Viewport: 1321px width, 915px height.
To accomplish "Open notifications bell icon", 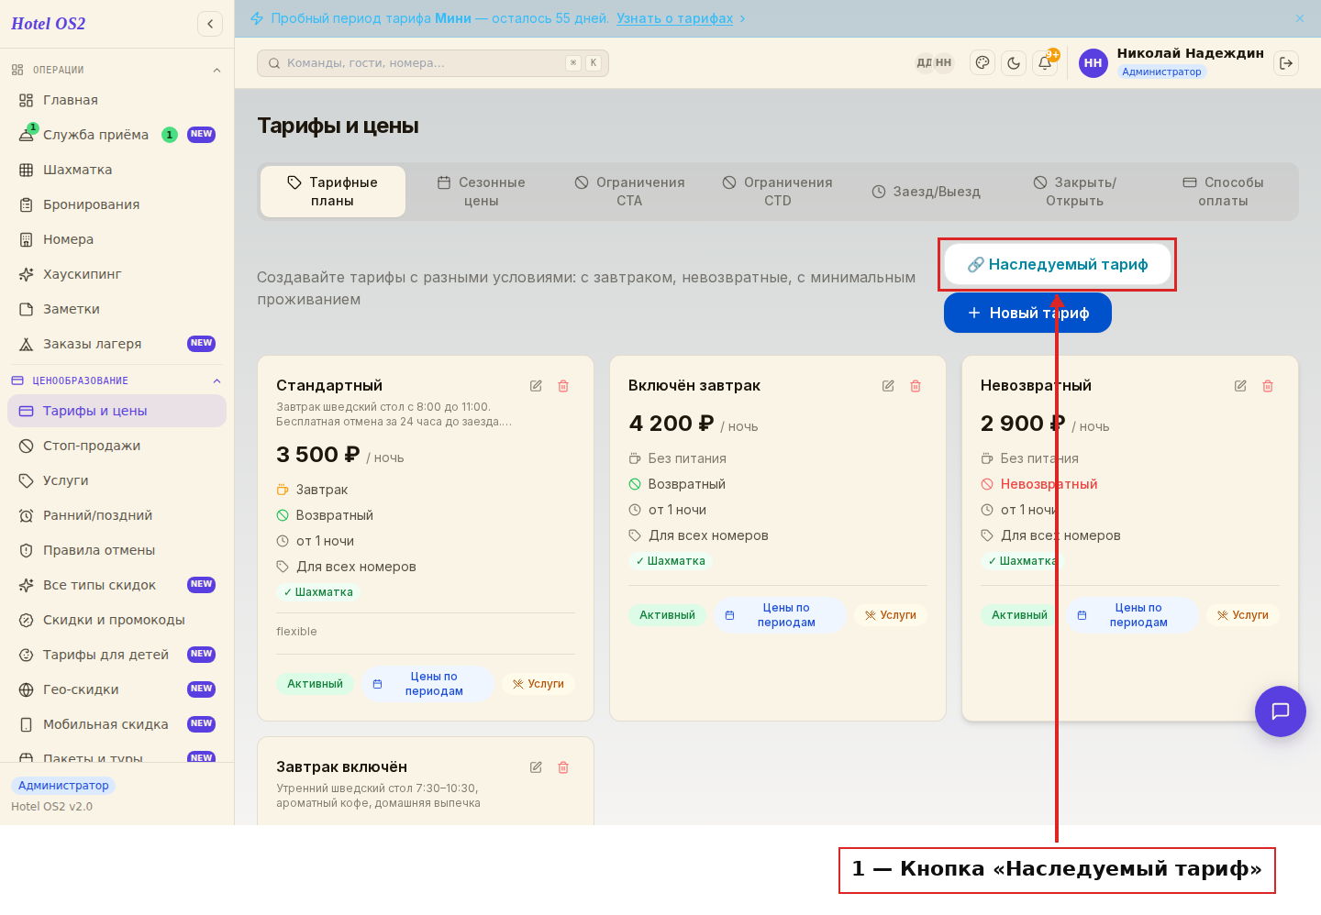I will 1045,63.
